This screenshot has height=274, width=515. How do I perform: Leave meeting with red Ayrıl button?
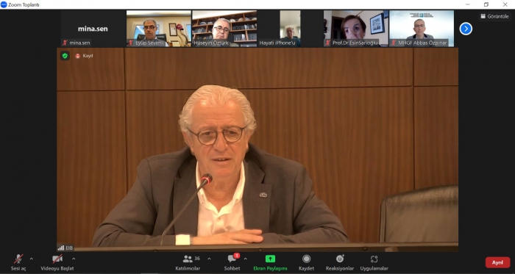pyautogui.click(x=497, y=262)
